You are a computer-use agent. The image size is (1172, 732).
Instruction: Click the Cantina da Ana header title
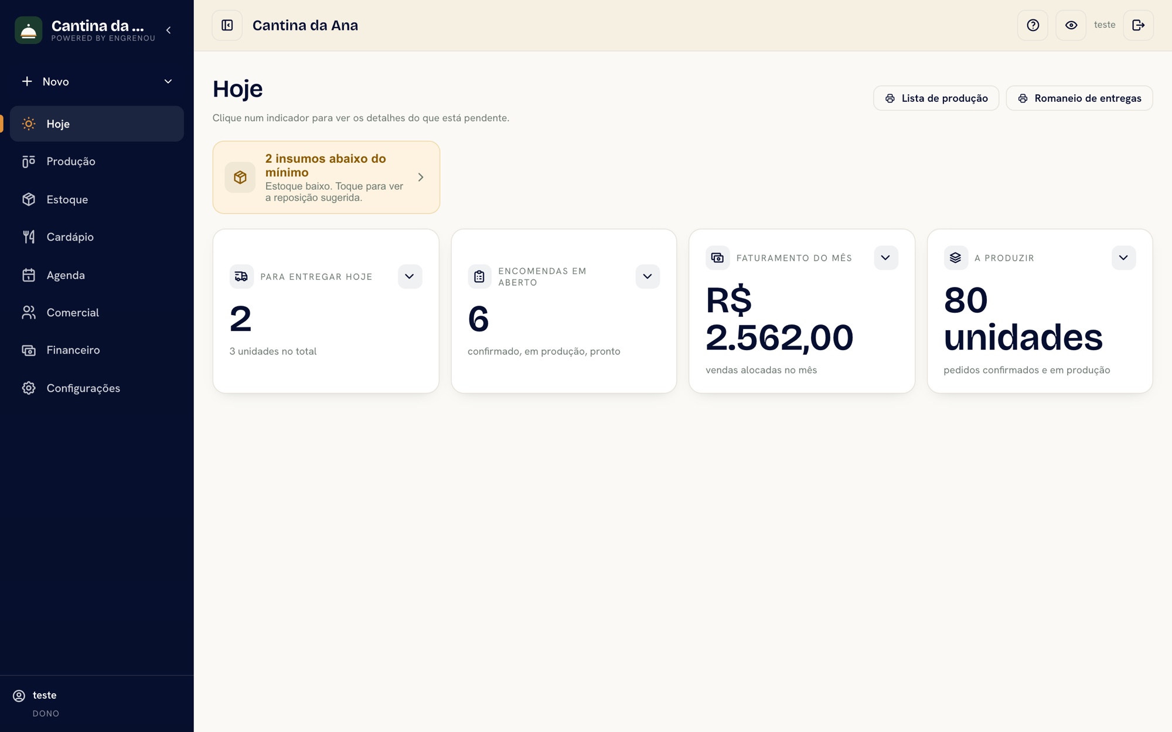pos(305,25)
